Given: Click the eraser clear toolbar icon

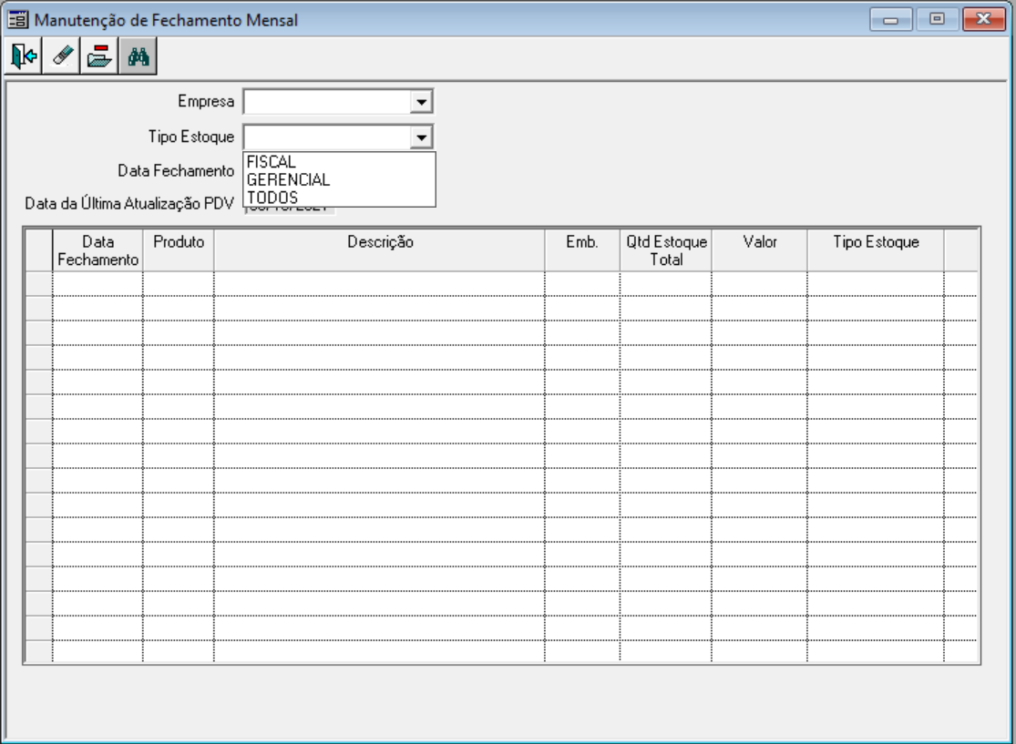Looking at the screenshot, I should pos(62,56).
